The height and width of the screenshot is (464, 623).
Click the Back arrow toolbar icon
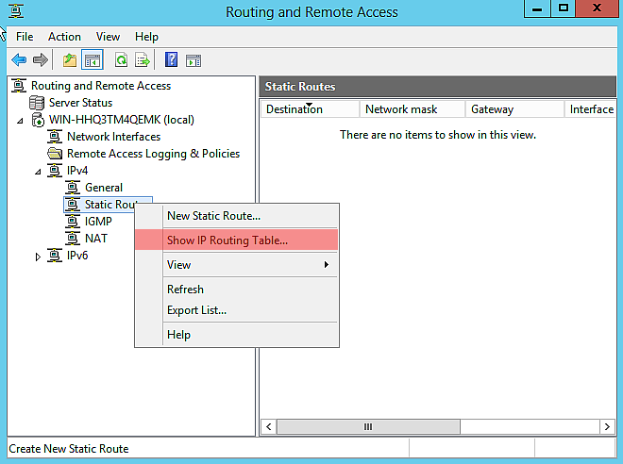pos(18,60)
